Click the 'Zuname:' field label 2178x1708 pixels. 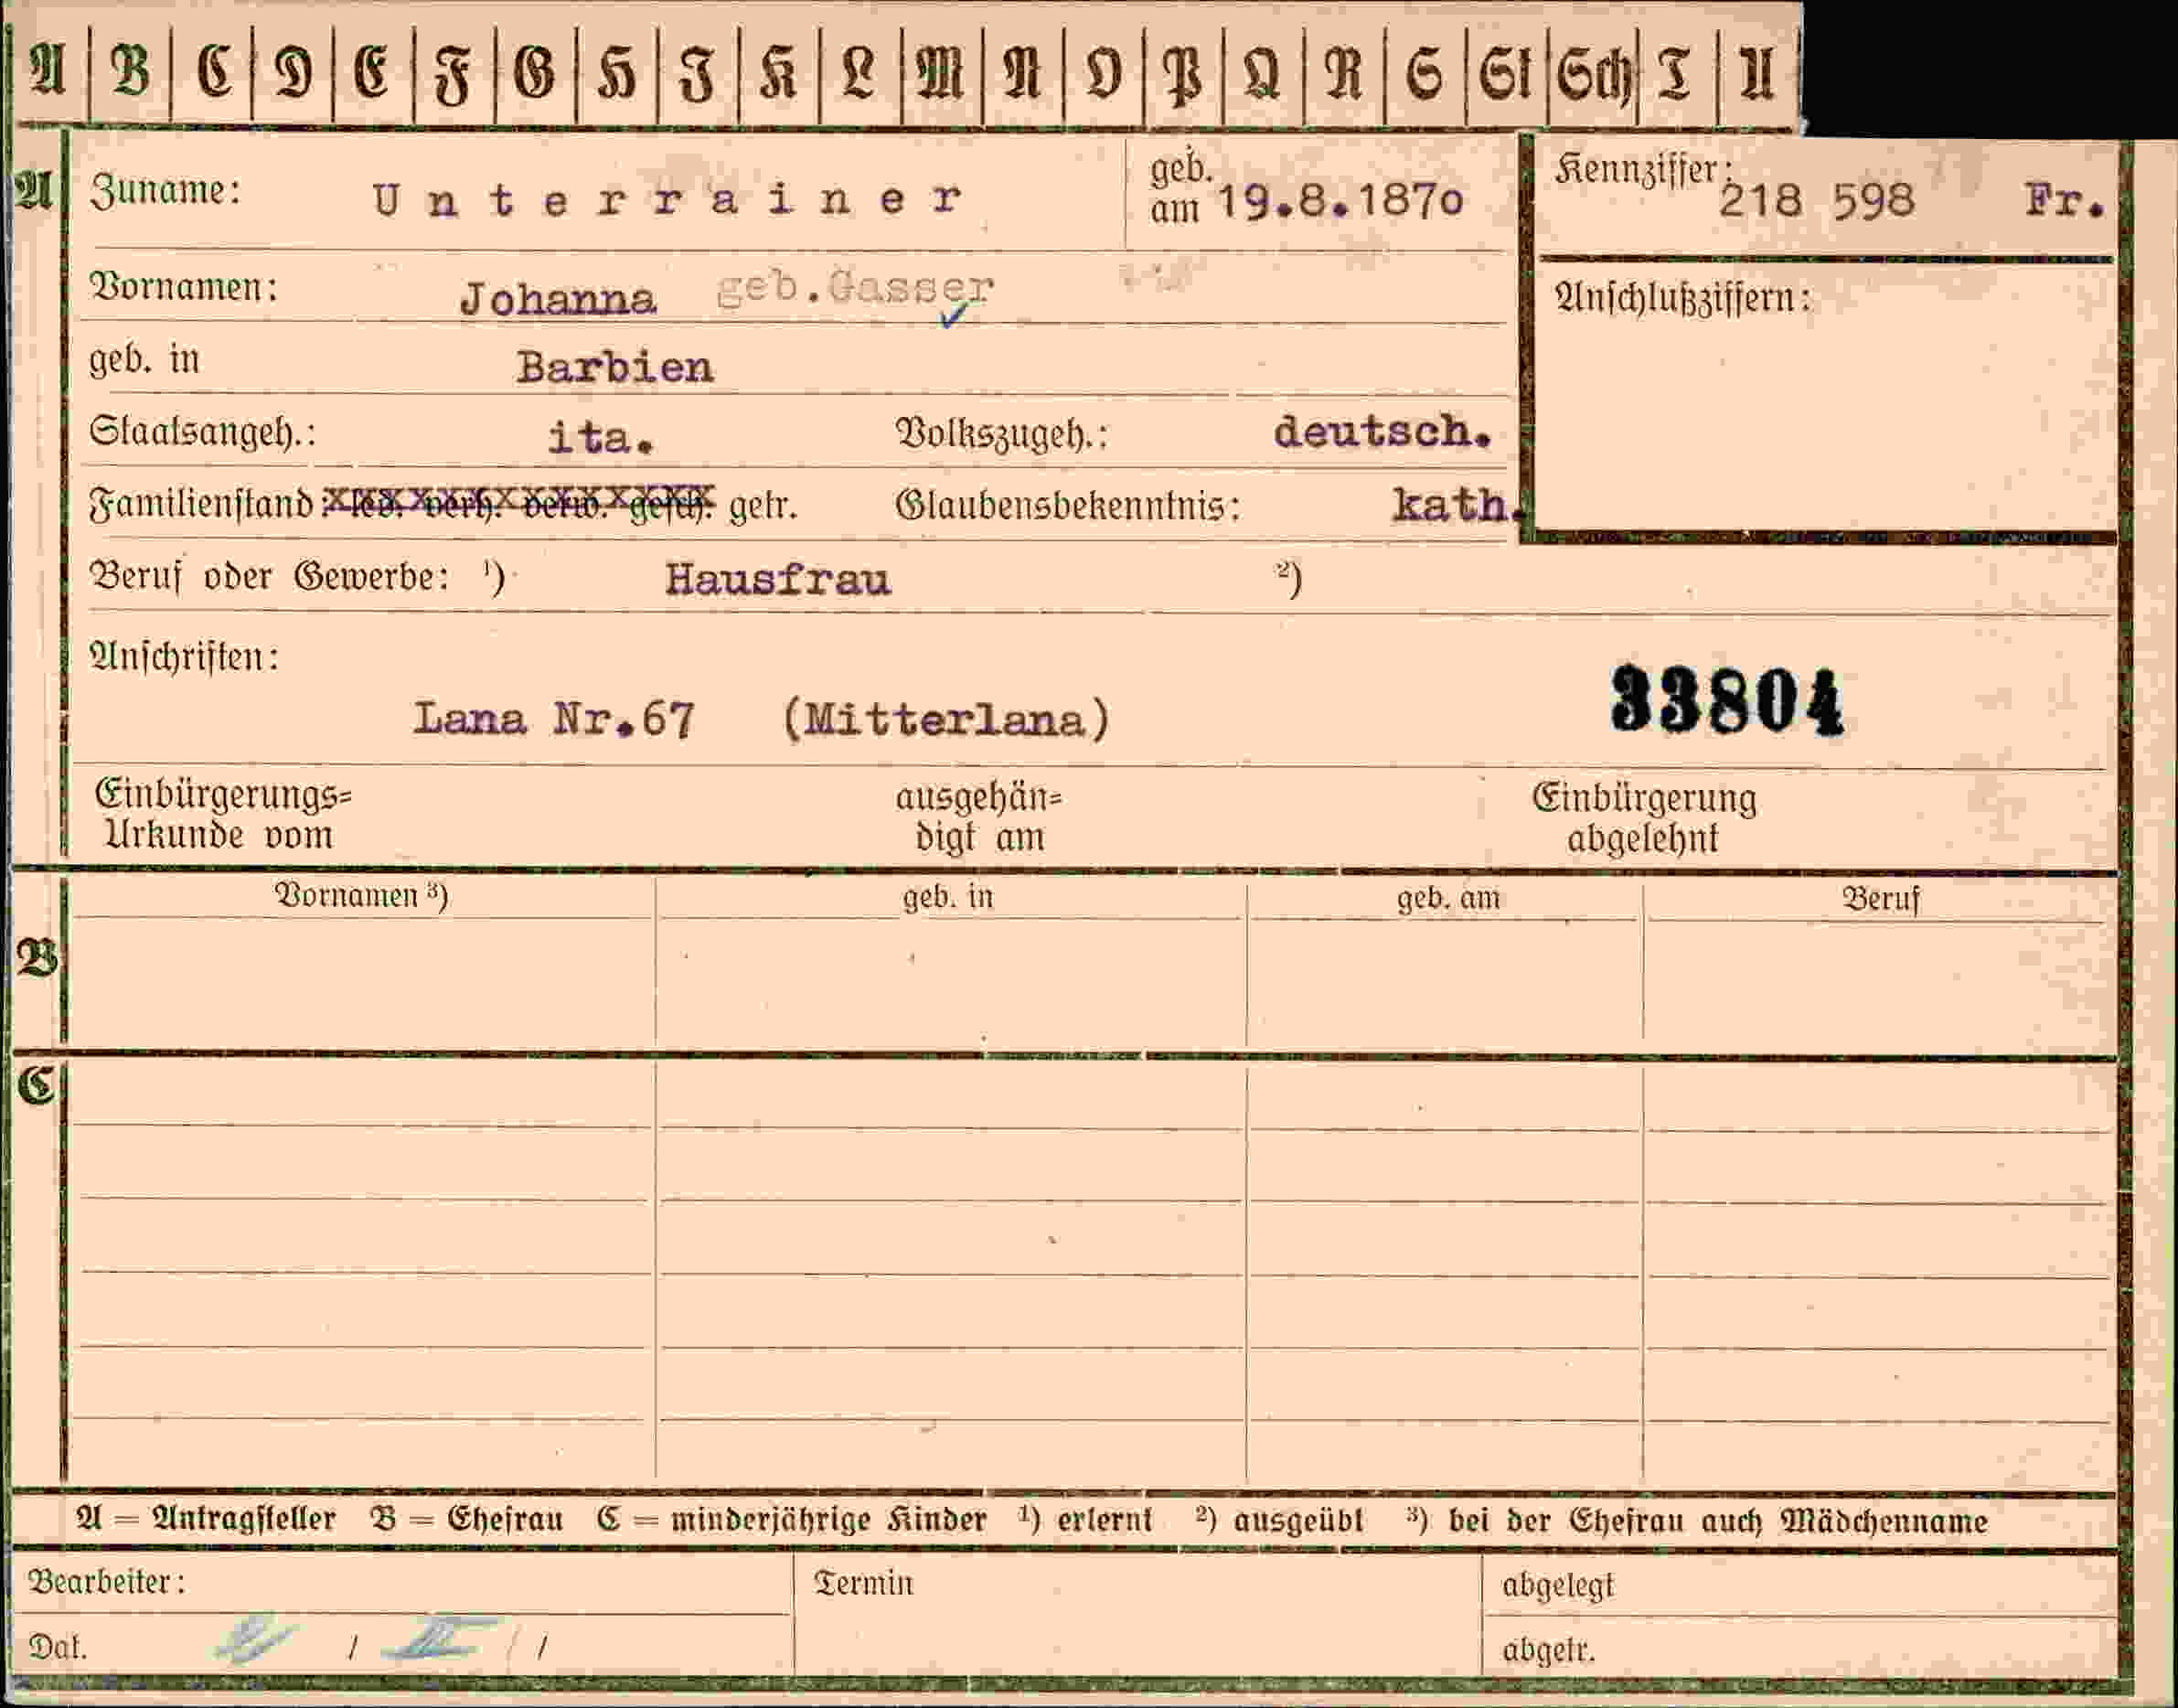(x=165, y=190)
